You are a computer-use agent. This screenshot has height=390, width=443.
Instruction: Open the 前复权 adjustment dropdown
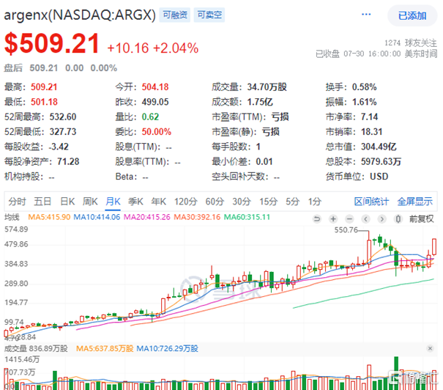click(421, 219)
